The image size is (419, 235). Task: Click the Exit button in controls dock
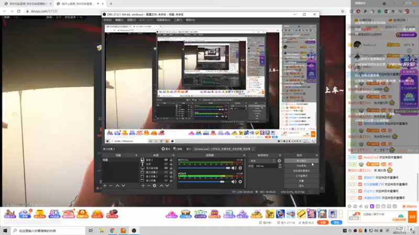(x=301, y=186)
